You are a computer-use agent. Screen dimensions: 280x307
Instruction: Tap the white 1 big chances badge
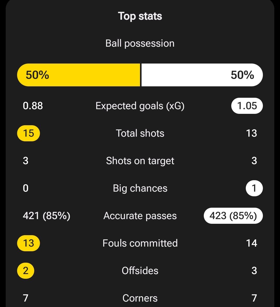pyautogui.click(x=254, y=188)
